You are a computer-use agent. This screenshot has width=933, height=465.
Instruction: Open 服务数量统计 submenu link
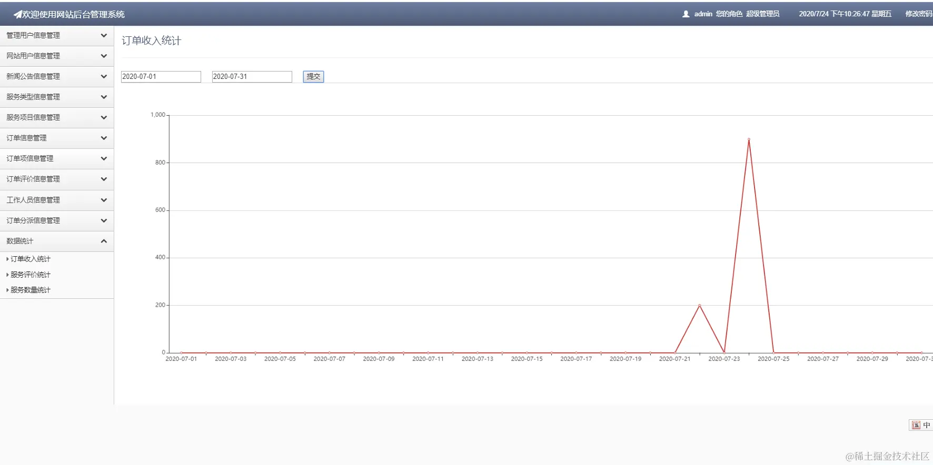[x=30, y=290]
